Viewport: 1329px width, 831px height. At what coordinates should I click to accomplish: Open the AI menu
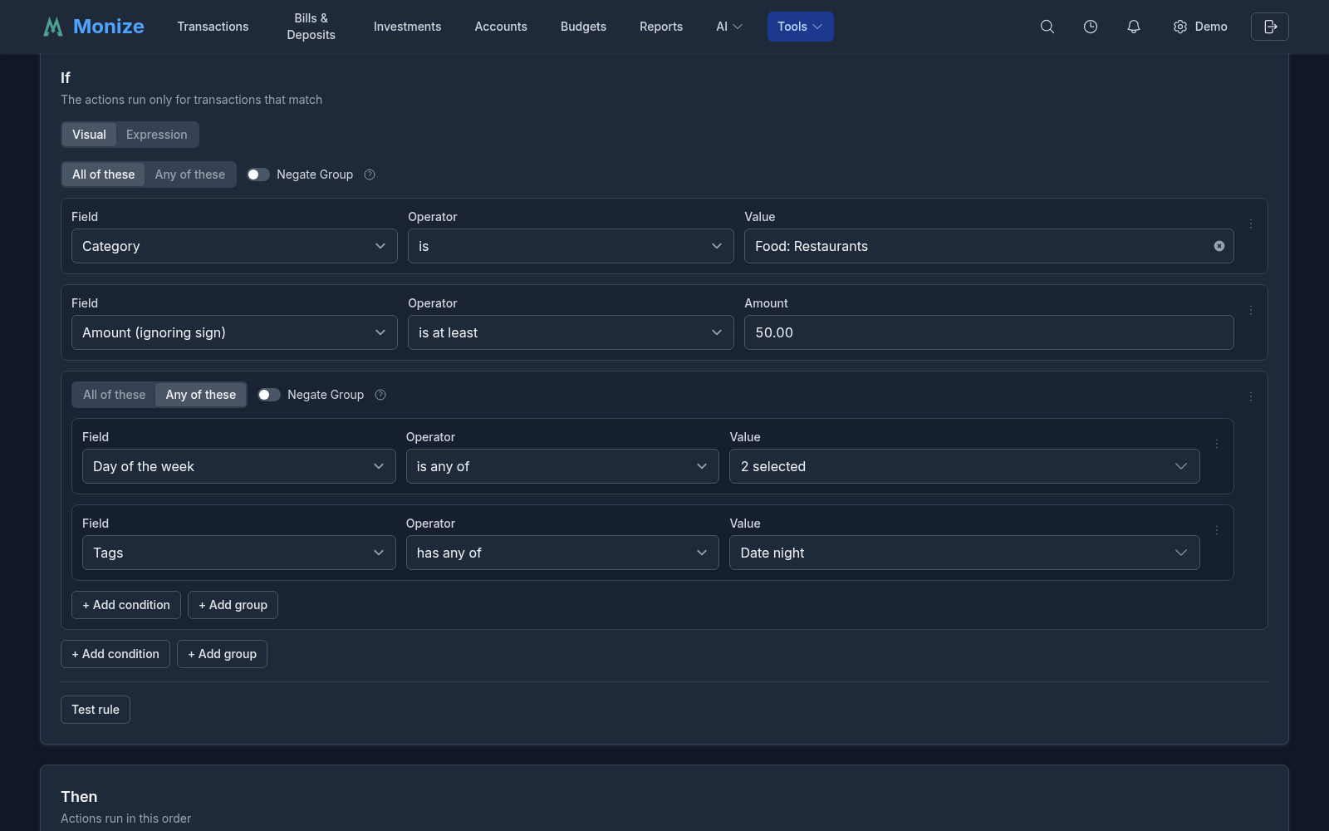[729, 27]
